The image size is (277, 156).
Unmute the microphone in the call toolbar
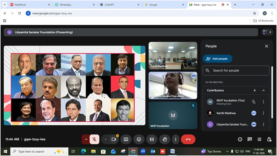95,139
